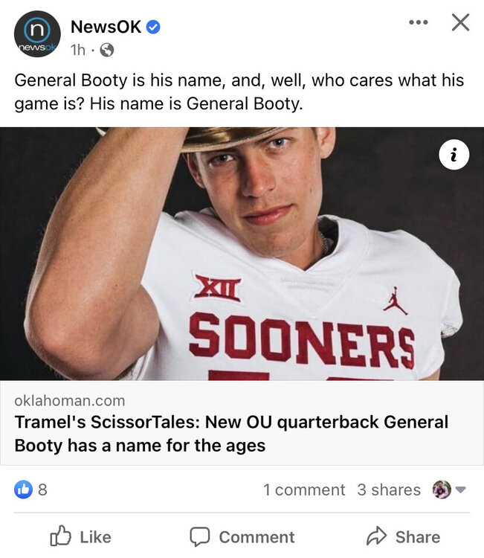The height and width of the screenshot is (558, 484).
Task: Open the post's 1h timestamp
Action: click(x=77, y=50)
